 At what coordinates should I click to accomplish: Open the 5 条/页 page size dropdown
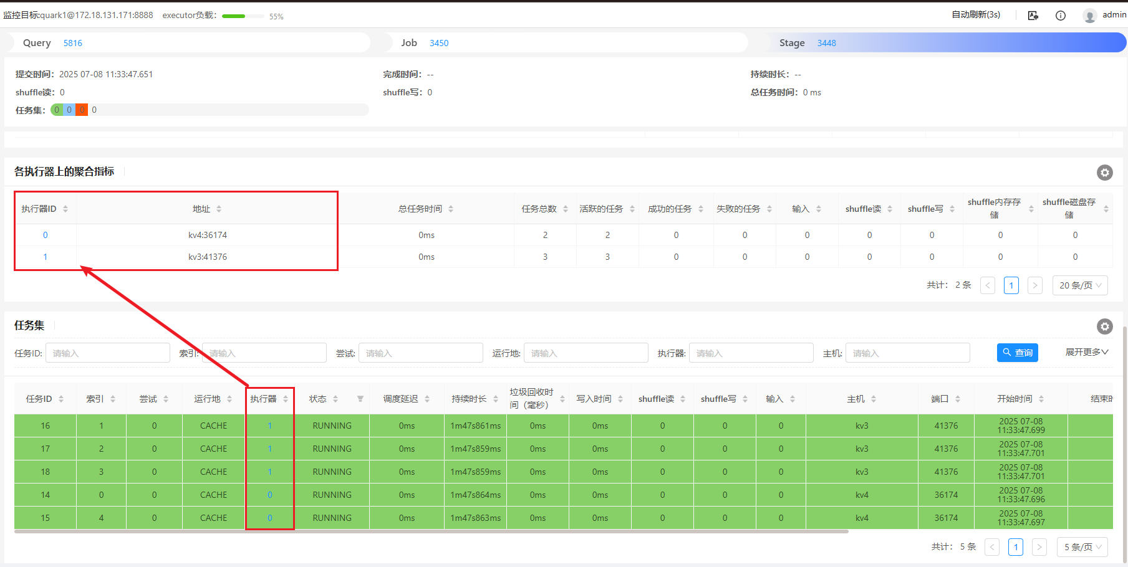[1082, 547]
